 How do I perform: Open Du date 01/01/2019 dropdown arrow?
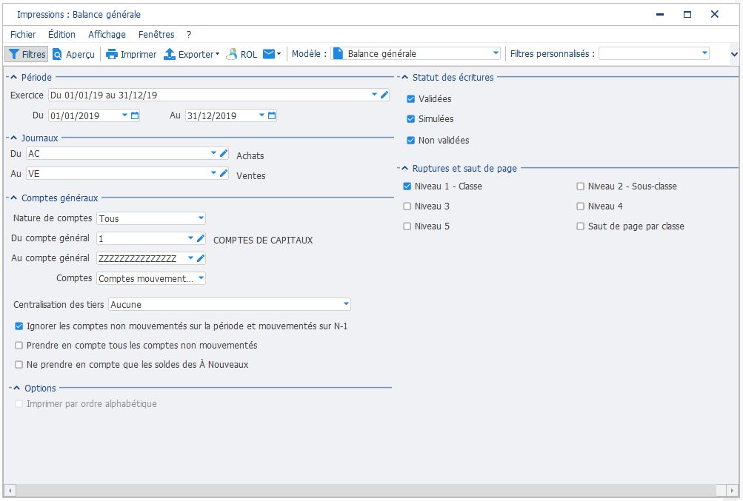[x=124, y=115]
